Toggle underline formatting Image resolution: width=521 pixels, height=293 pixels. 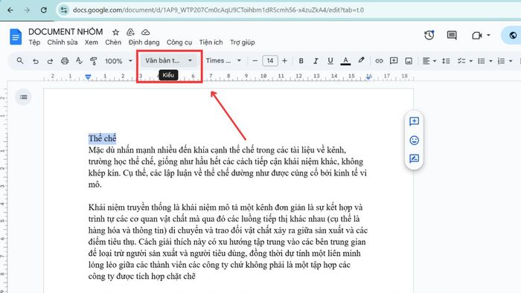click(330, 61)
